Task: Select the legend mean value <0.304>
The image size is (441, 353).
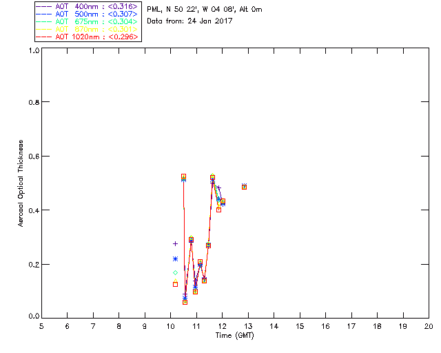Action: (x=123, y=21)
